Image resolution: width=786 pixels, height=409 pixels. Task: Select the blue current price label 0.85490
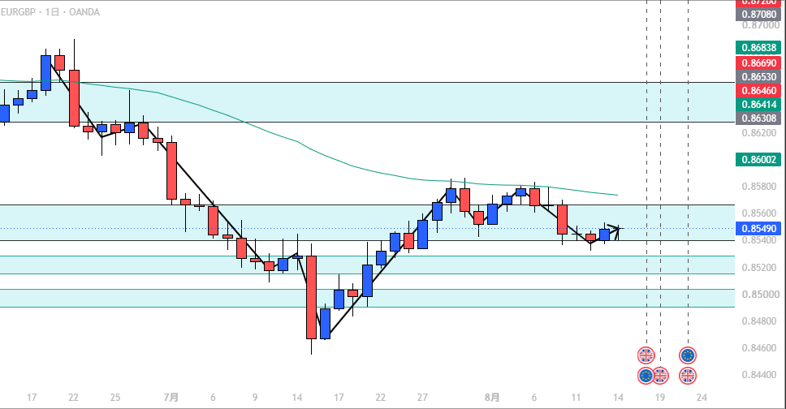click(758, 228)
